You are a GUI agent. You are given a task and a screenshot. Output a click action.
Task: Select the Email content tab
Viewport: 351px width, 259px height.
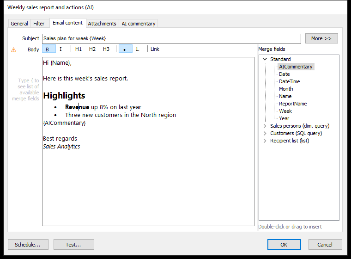(67, 23)
